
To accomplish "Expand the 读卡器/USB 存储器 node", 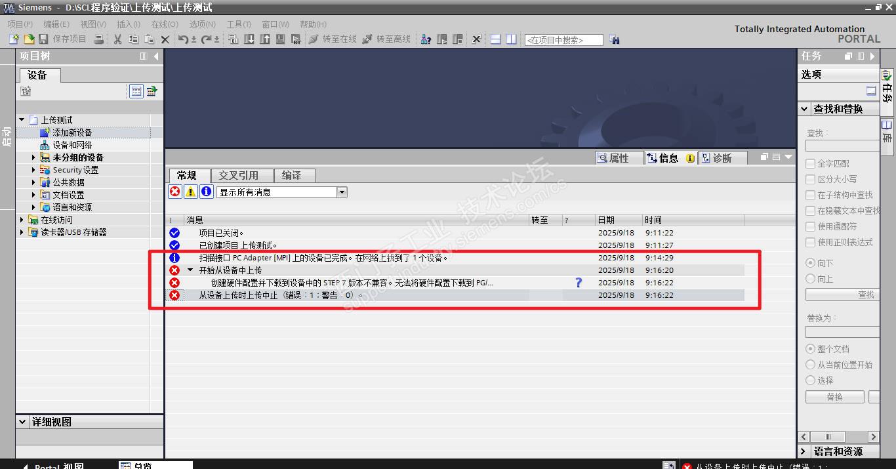I will (22, 232).
